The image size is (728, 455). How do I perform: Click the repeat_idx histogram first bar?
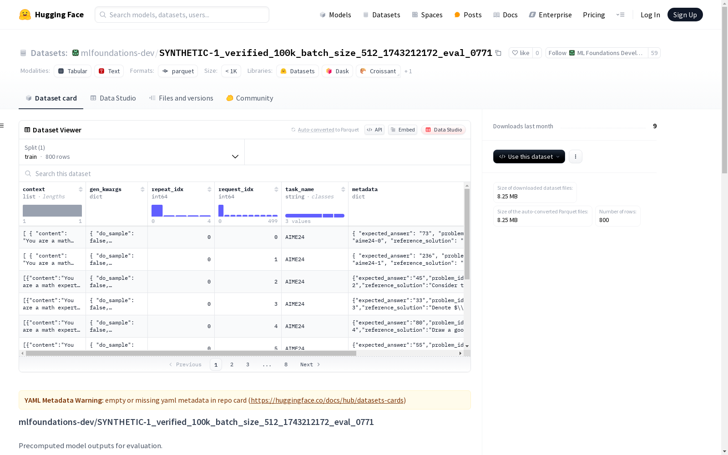click(x=157, y=211)
